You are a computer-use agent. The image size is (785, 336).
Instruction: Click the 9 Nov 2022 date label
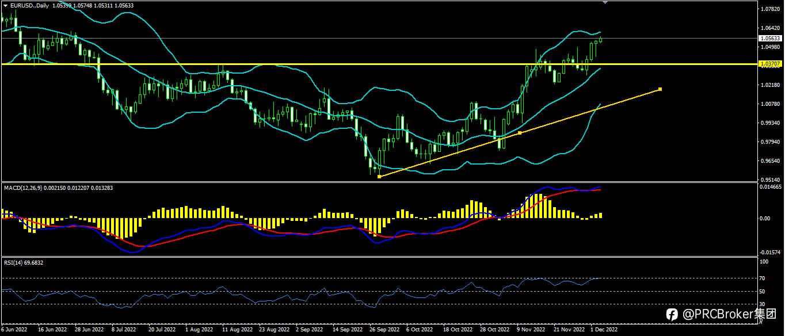[531, 330]
